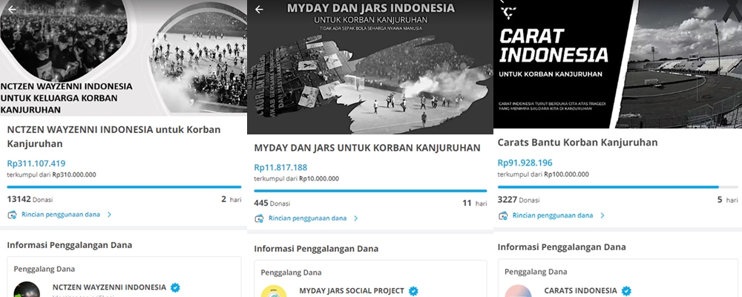Open fund usage icon in Carats campaign
This screenshot has width=742, height=297.
coord(503,215)
